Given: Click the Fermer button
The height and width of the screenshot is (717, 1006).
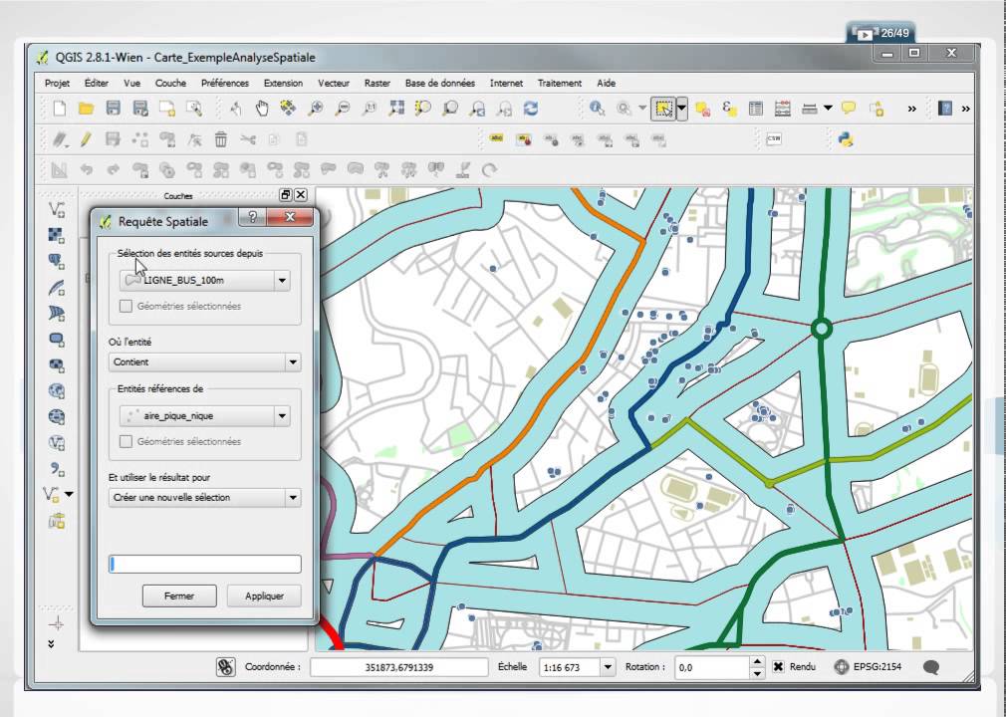Looking at the screenshot, I should (179, 596).
